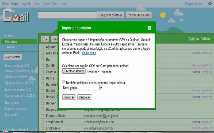Tick the checkbox for Alex Ros
The height and width of the screenshot is (133, 214).
[42, 53]
